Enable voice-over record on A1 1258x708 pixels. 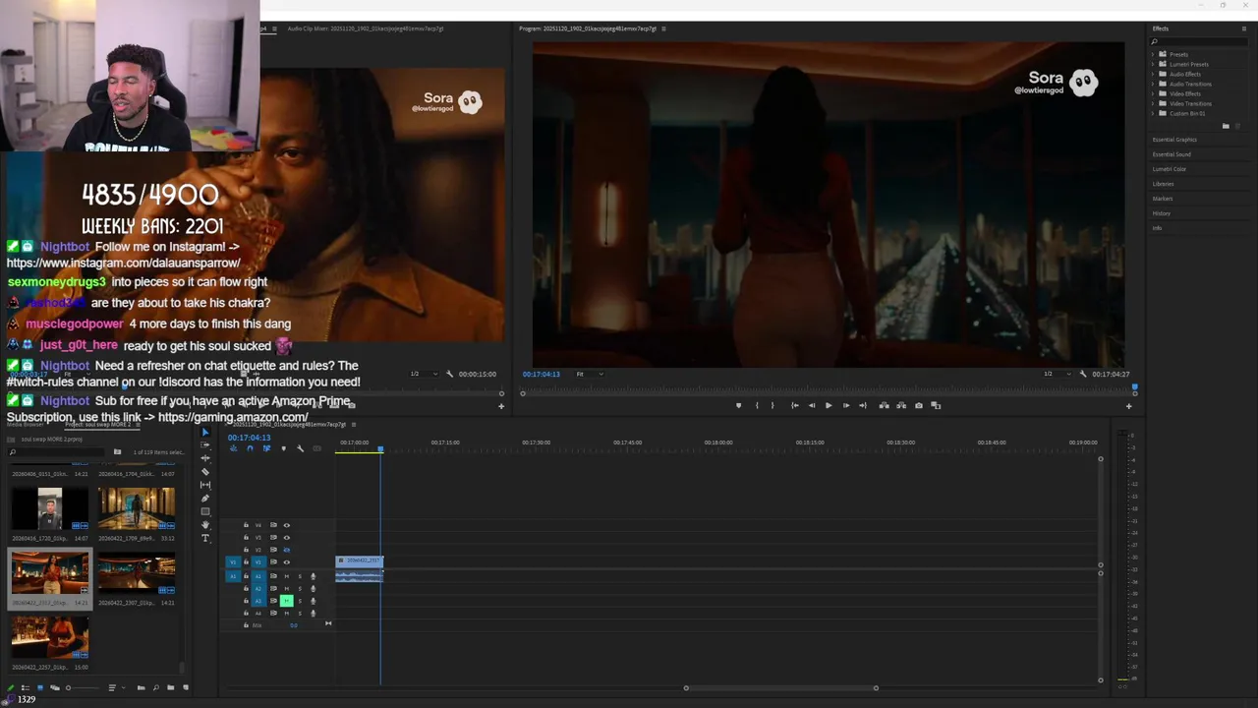click(x=313, y=576)
